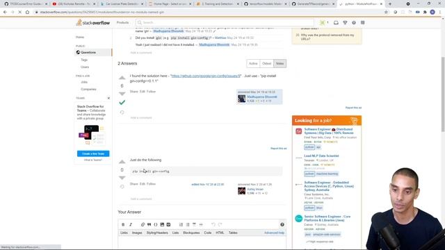Click Bold in answer editor toolbar

[123, 224]
